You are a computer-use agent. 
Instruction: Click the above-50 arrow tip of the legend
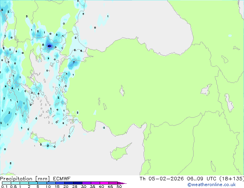[x=122, y=183]
